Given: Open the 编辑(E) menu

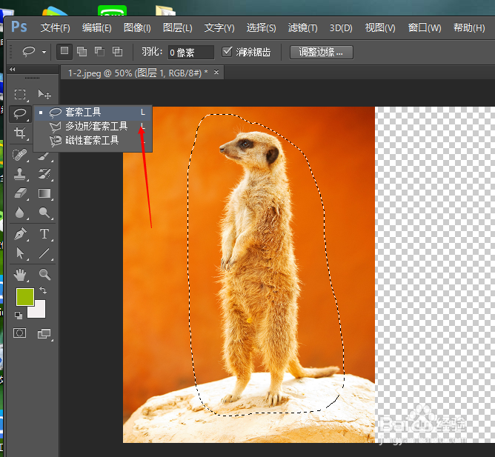Looking at the screenshot, I should pos(96,27).
